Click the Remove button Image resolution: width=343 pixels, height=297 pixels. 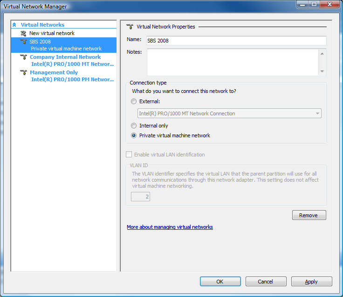click(x=309, y=215)
